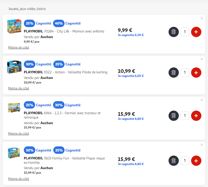Image resolution: width=208 pixels, height=187 pixels.
Task: Close the Fermier avec tracteur card
Action: pyautogui.click(x=202, y=100)
